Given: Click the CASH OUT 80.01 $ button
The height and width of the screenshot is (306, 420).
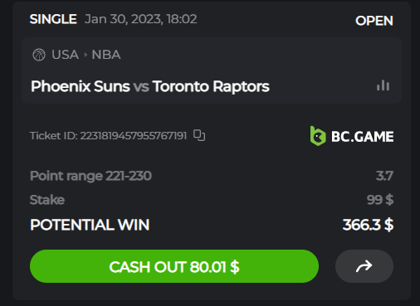Looking at the screenshot, I should (x=174, y=266).
